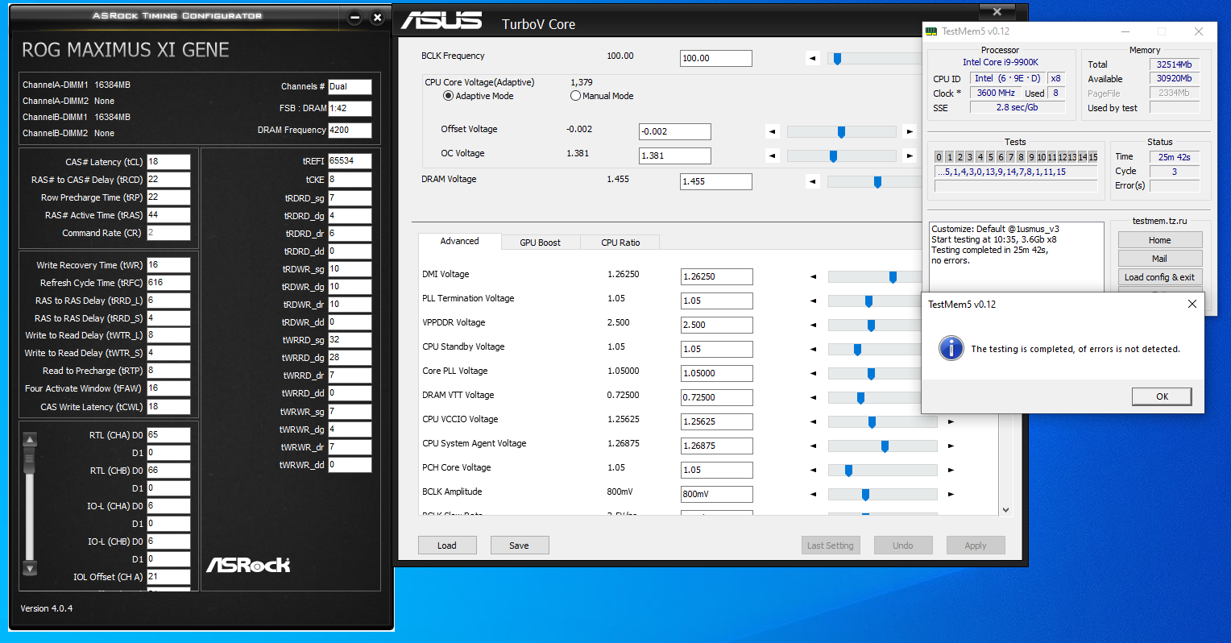Click the DRAM Voltage decrease arrow

813,182
